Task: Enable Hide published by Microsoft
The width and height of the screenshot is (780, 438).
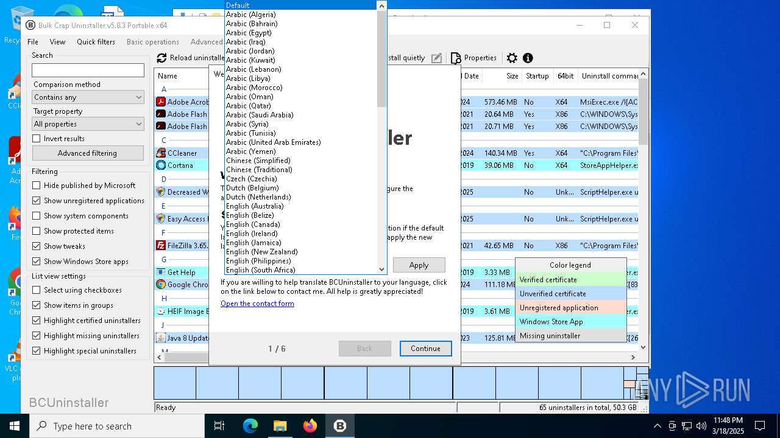Action: 37,186
